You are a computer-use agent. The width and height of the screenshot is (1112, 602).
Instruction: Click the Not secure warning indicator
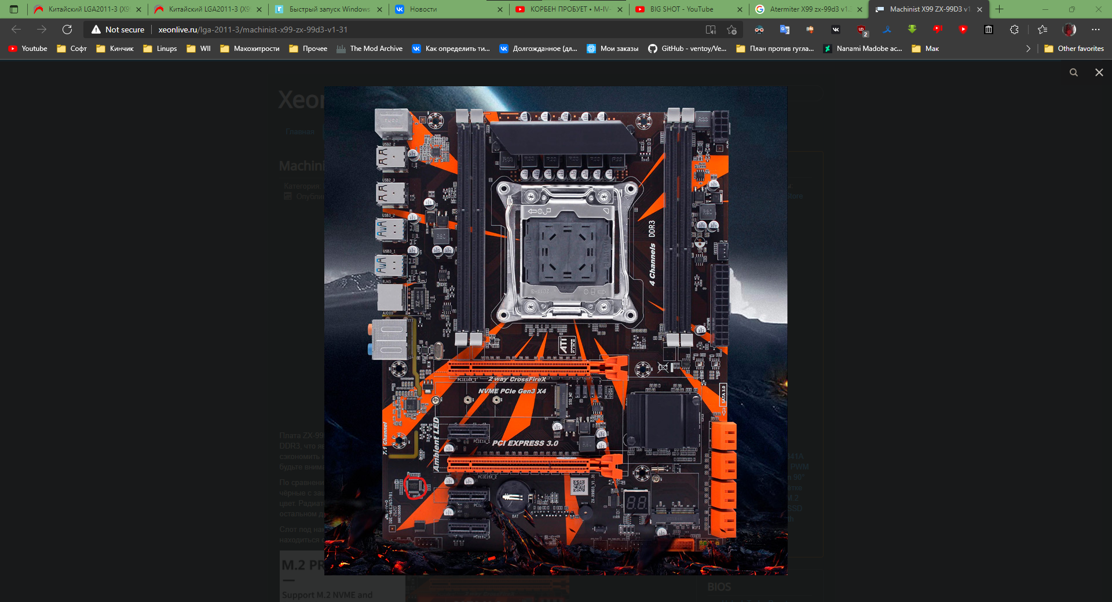(x=118, y=30)
